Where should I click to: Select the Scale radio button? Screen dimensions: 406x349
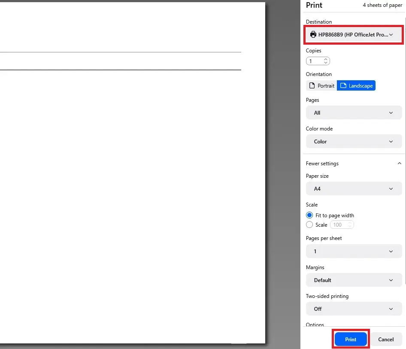click(x=309, y=225)
